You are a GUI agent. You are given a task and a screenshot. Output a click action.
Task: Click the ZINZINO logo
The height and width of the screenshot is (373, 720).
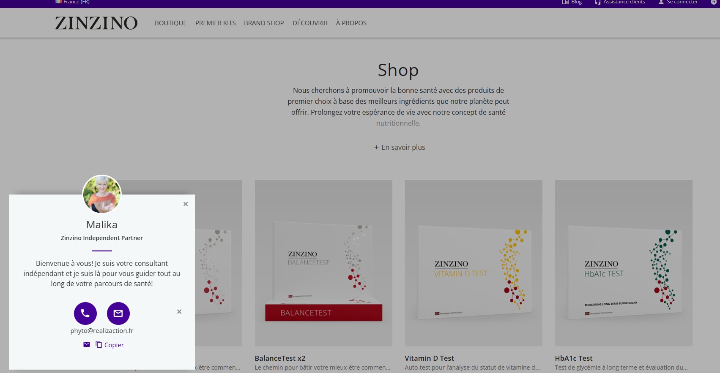pos(96,23)
